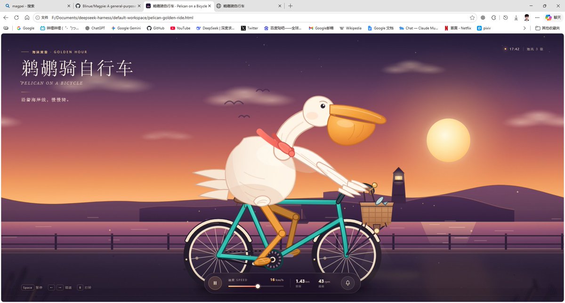The image size is (565, 303).
Task: Open the ChatGPT bookmark
Action: [95, 28]
